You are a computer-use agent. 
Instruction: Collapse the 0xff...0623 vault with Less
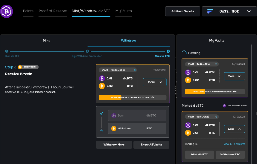[234, 129]
